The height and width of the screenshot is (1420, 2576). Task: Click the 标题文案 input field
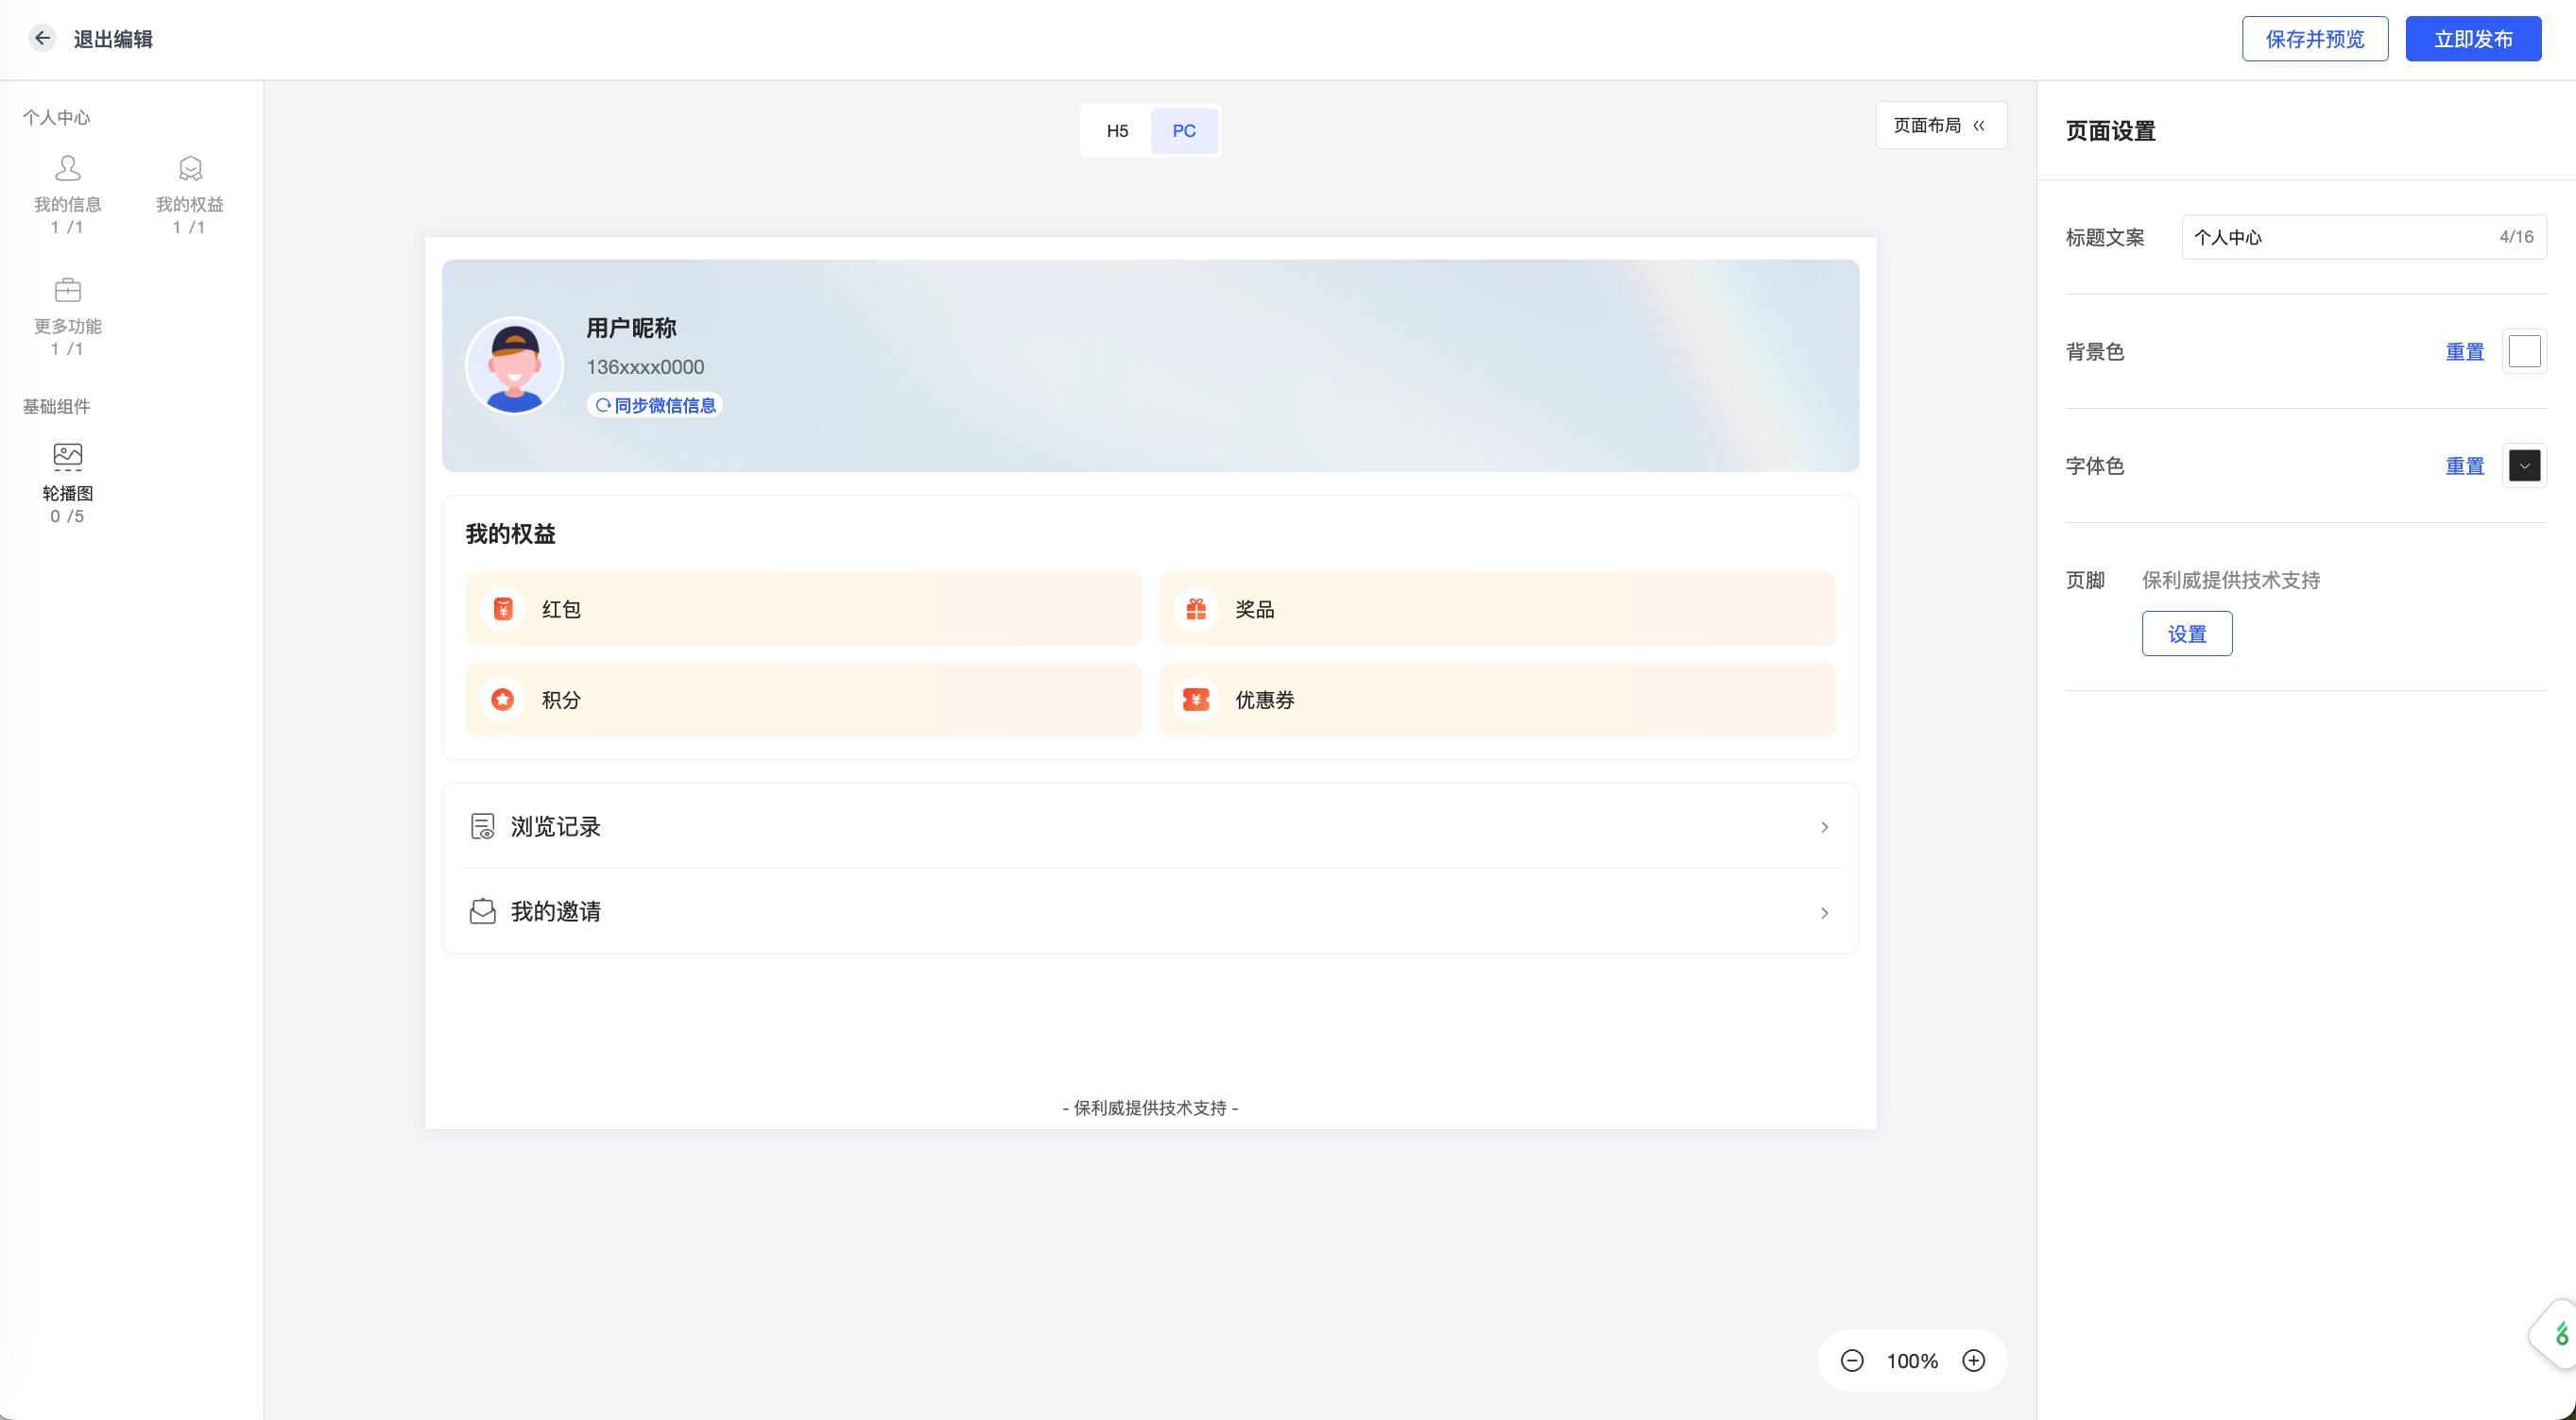[2364, 237]
